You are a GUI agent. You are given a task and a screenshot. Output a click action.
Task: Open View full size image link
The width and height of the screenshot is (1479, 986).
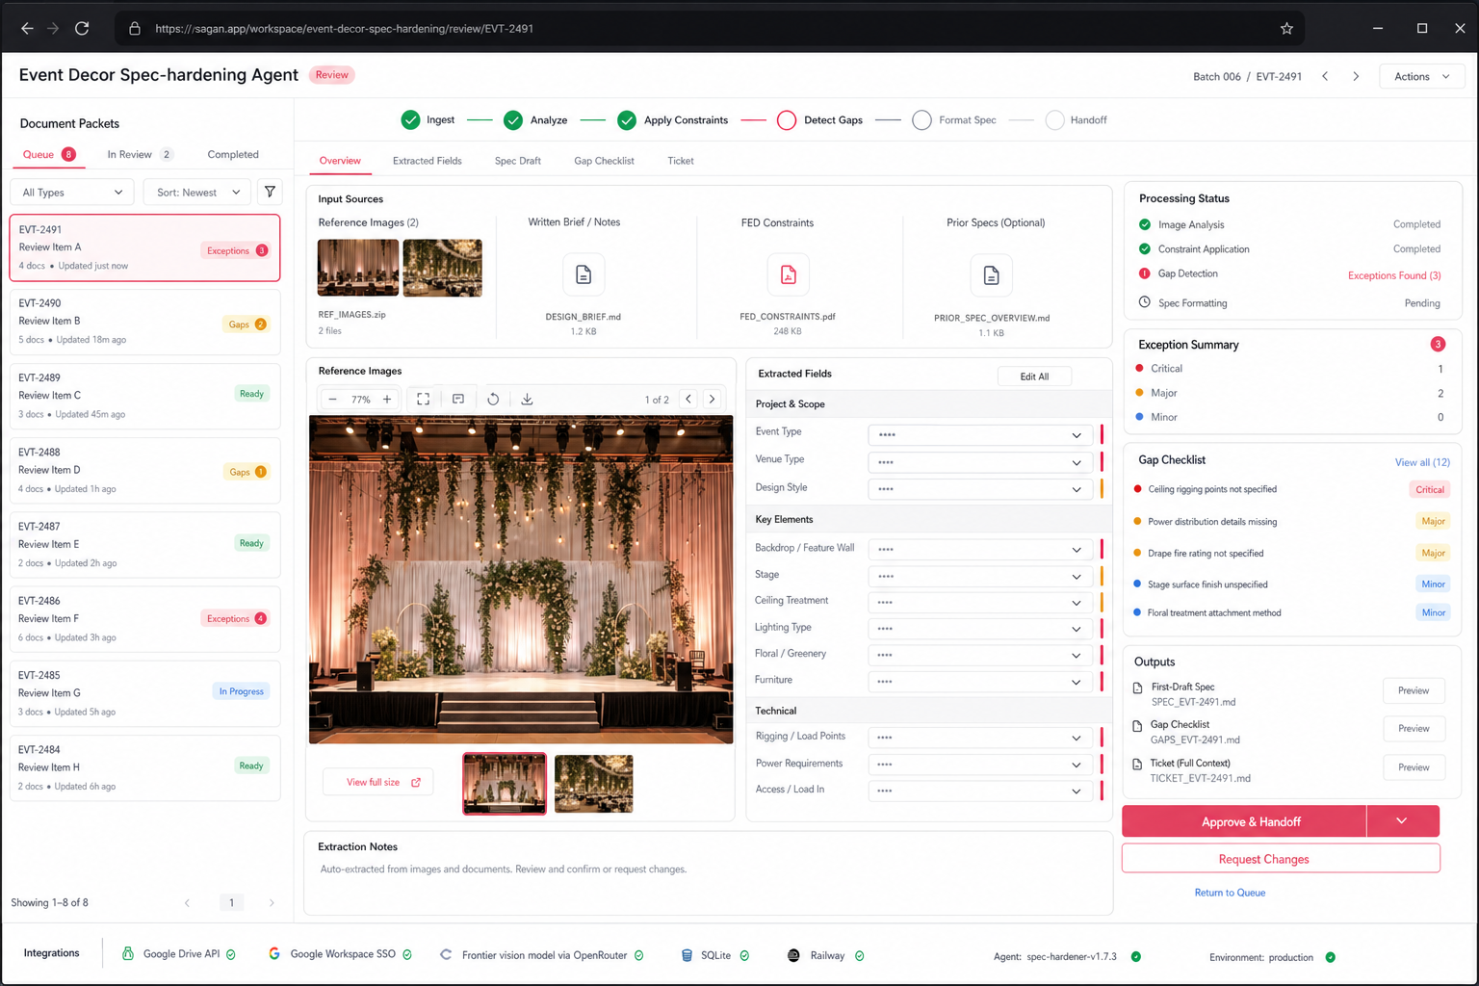pos(377,782)
